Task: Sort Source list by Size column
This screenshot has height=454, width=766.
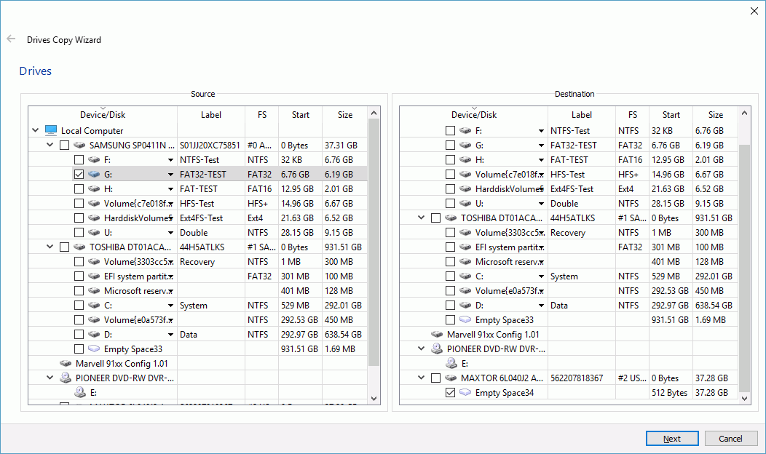Action: click(x=345, y=115)
